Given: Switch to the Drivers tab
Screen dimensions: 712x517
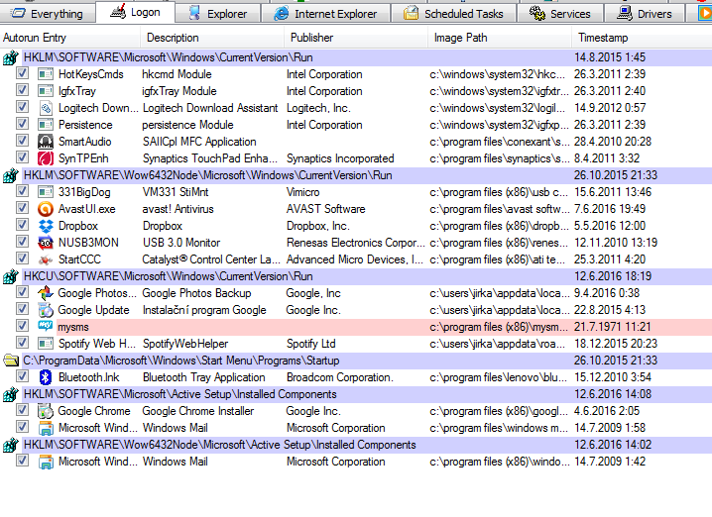Looking at the screenshot, I should [x=645, y=14].
